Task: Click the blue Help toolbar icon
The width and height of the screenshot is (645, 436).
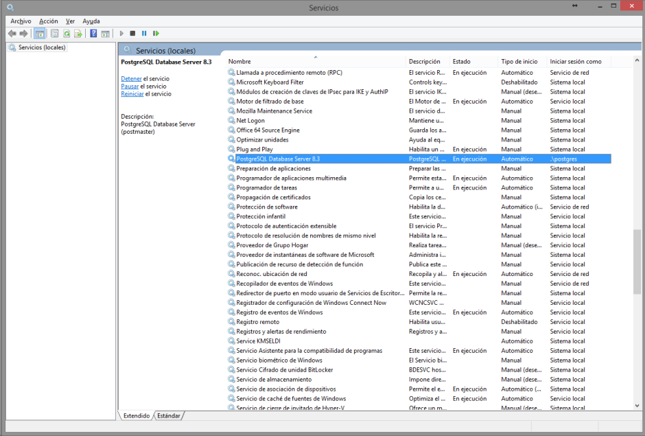Action: [93, 33]
